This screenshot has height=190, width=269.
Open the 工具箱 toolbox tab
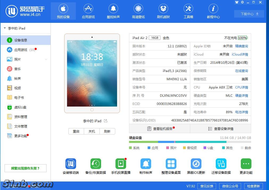(x=188, y=11)
